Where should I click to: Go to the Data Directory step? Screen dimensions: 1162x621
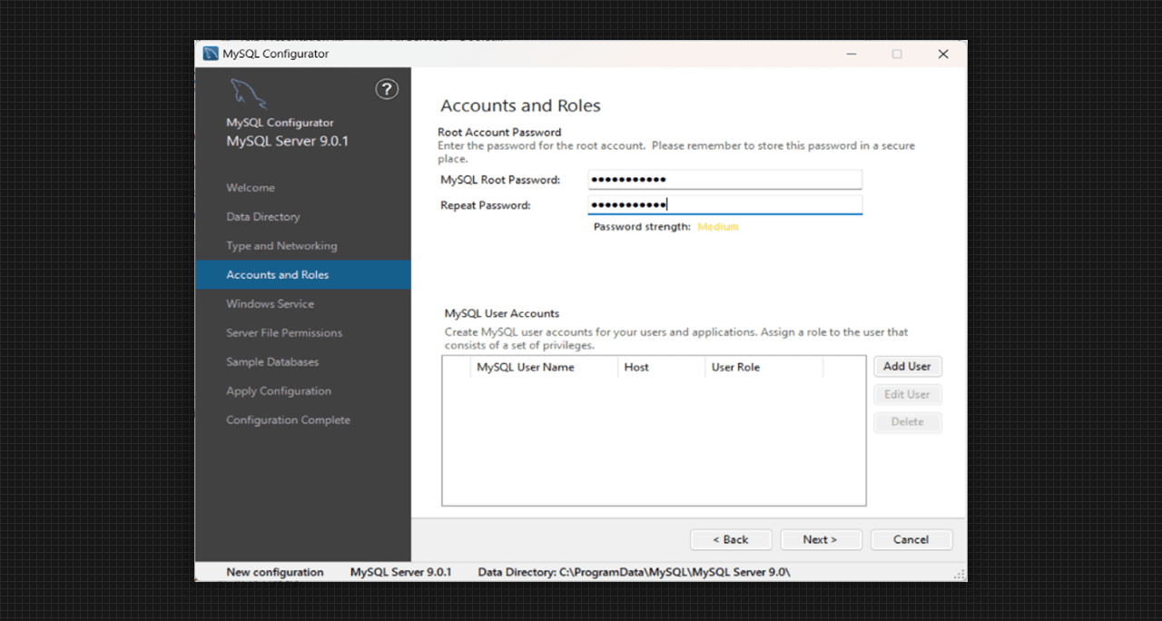click(262, 217)
